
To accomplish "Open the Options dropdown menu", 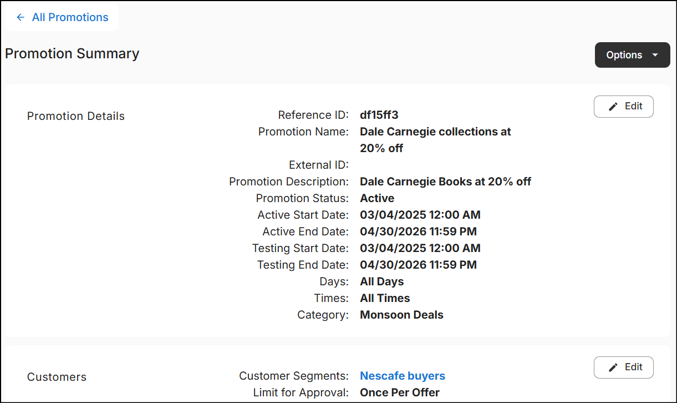I will (x=632, y=55).
